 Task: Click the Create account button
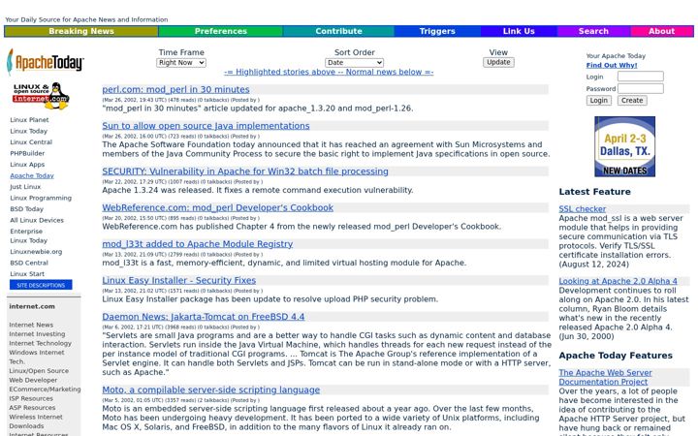click(x=632, y=101)
